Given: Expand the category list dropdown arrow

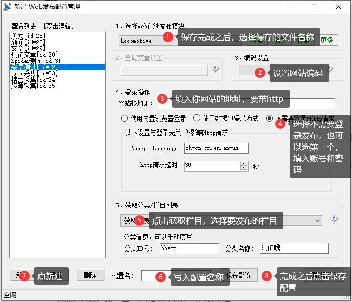Looking at the screenshot, I should click(x=318, y=221).
